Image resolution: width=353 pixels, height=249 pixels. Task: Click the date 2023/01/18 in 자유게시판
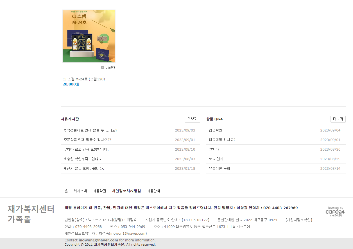(185, 169)
